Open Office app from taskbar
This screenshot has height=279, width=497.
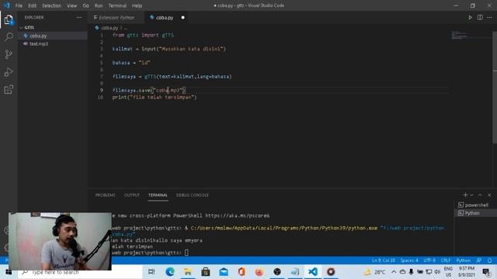(242, 272)
